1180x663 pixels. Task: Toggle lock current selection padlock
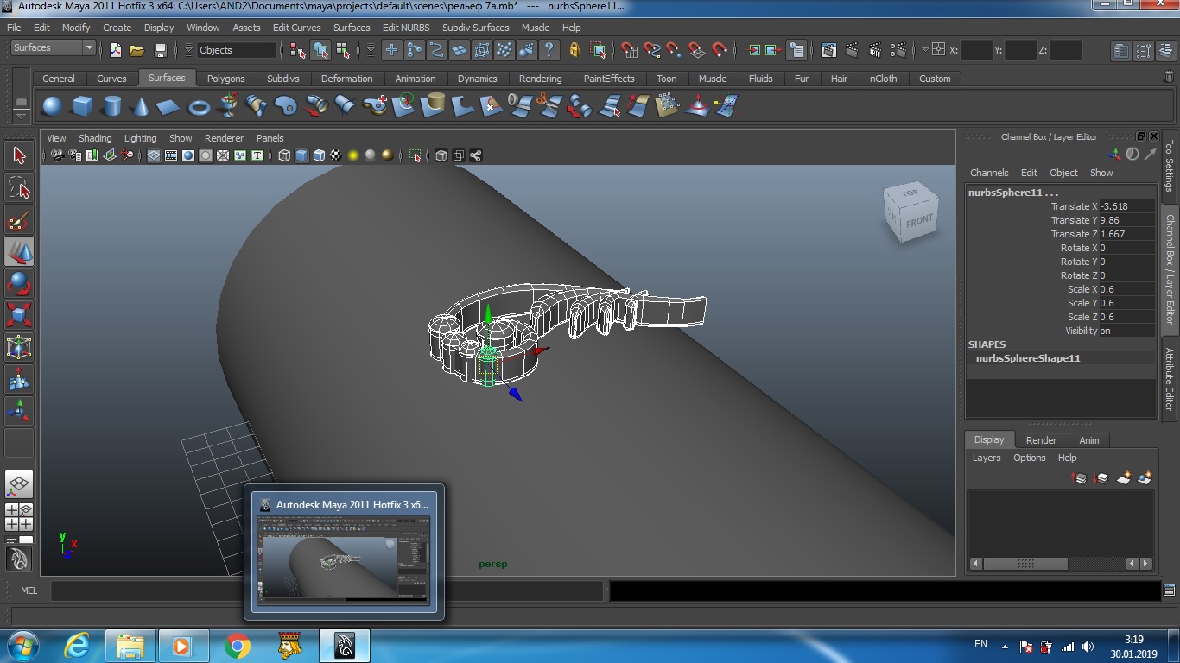pos(574,50)
